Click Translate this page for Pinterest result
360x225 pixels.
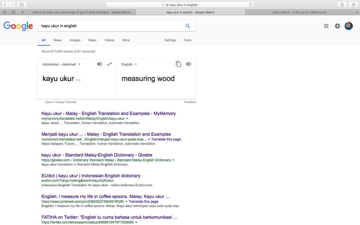143,202
